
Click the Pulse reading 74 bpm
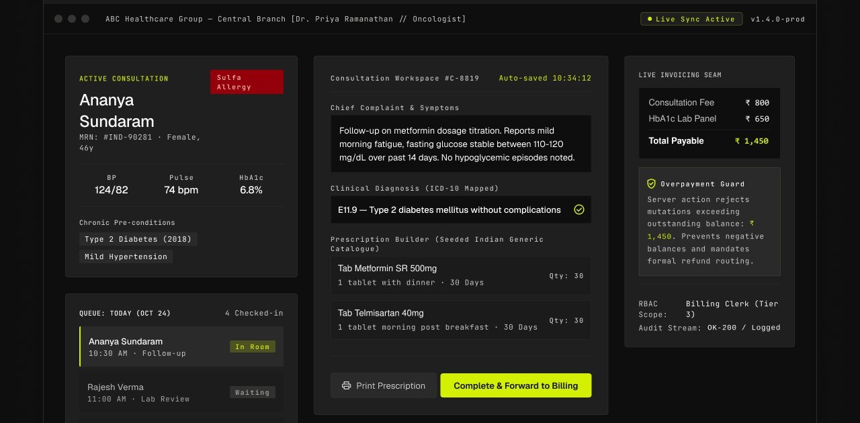click(x=181, y=190)
